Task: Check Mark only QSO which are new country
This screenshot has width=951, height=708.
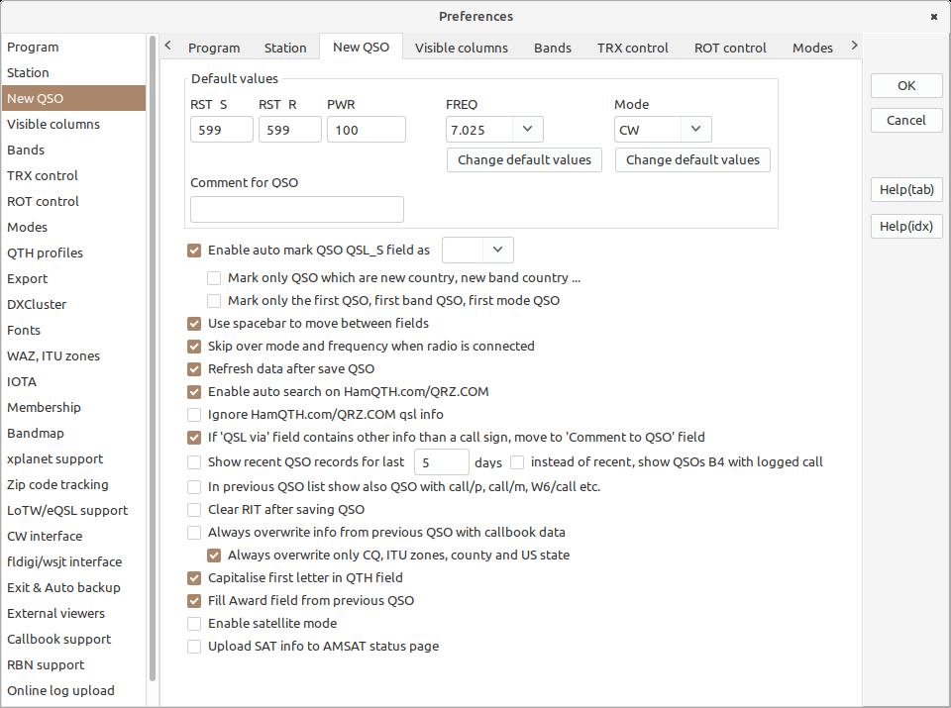Action: pyautogui.click(x=214, y=278)
